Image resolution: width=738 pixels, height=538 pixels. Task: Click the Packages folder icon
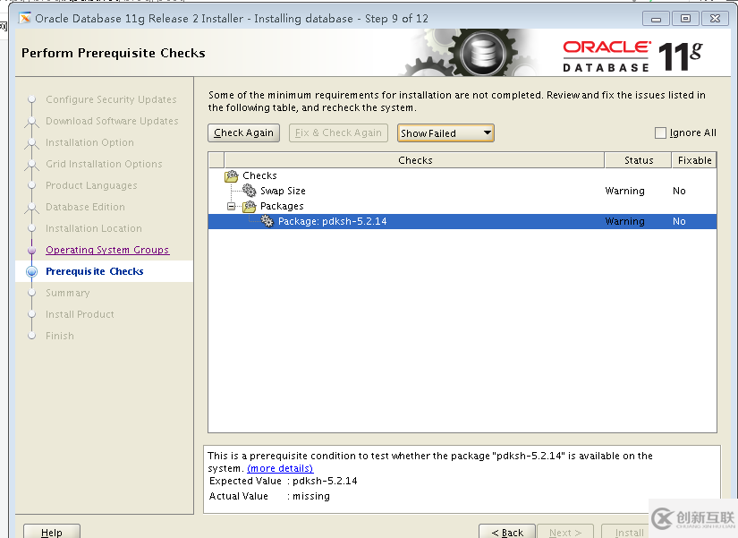coord(249,206)
